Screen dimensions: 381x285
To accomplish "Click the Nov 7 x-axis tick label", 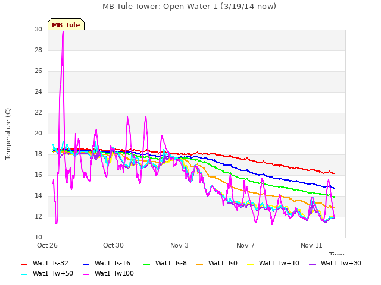I will 245,245.
